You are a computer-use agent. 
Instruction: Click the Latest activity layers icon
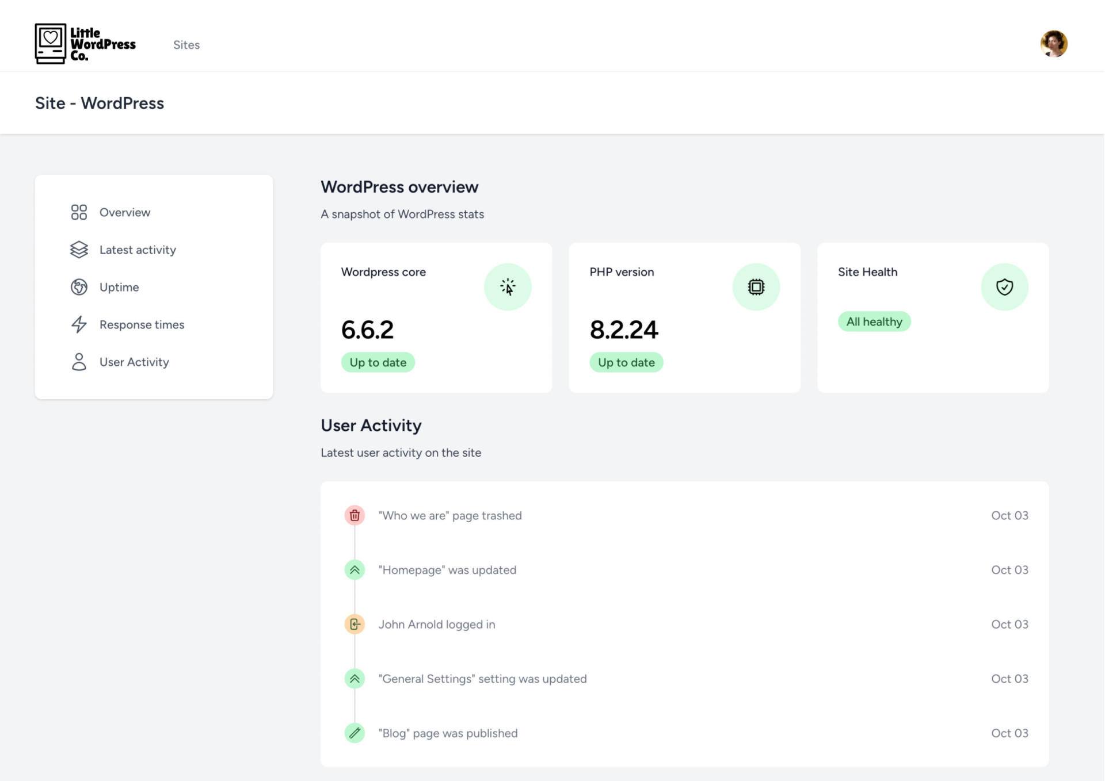pos(79,250)
